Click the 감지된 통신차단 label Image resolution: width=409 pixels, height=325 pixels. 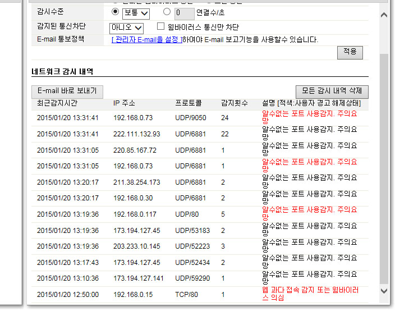(61, 26)
